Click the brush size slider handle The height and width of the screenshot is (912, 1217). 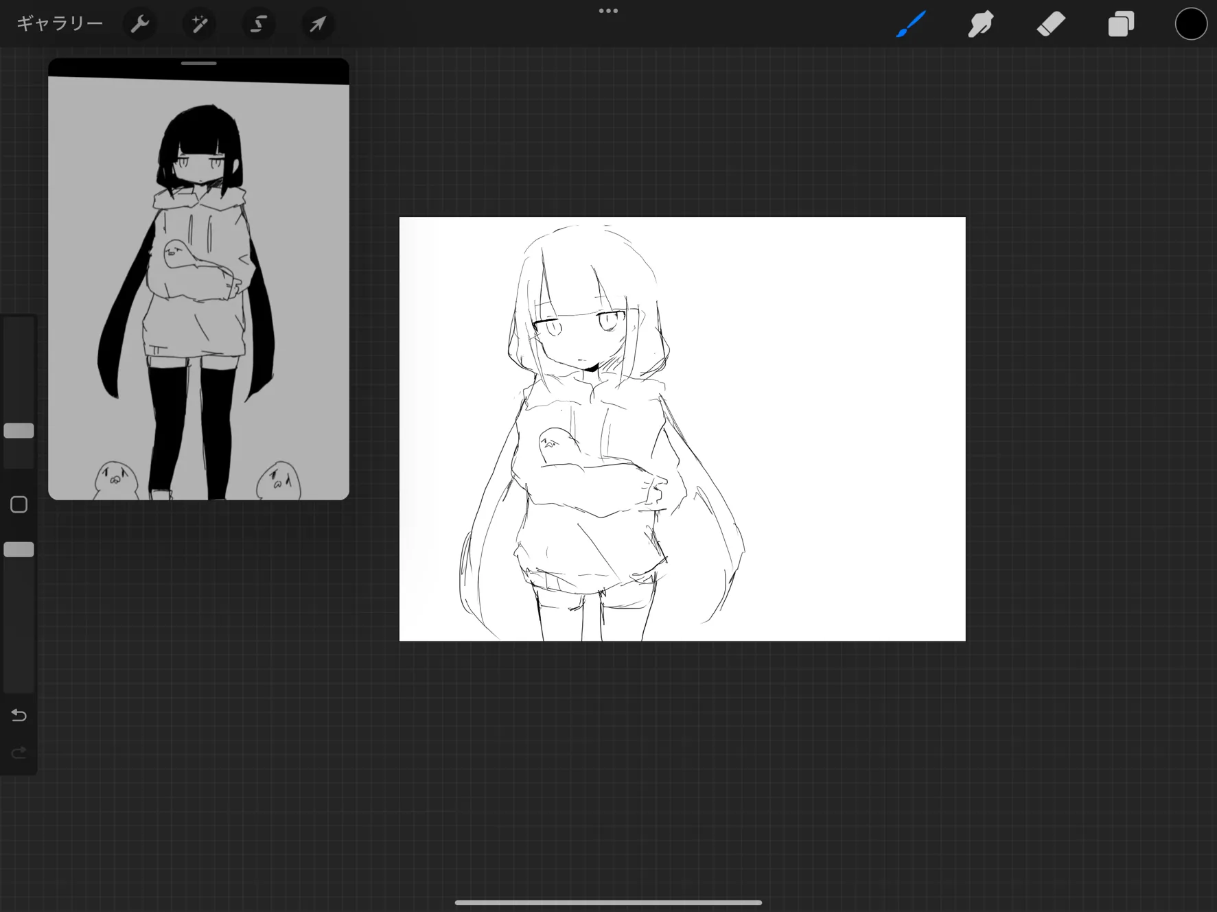coord(19,430)
